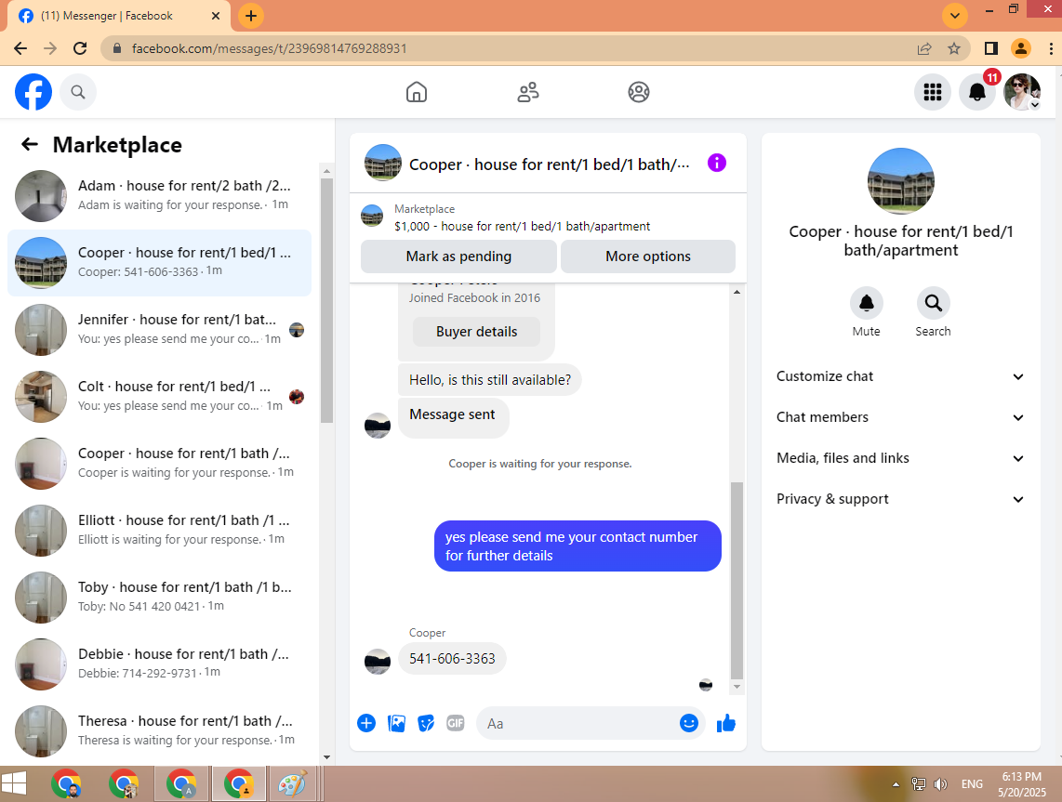Open Chrome three-dot menu
The height and width of the screenshot is (802, 1062).
coord(1051,48)
